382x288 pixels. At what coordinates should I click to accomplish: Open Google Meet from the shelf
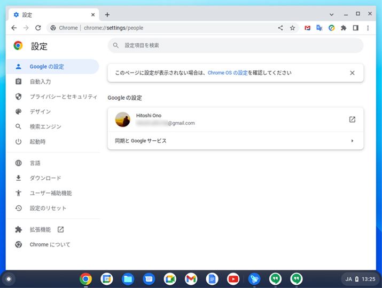point(170,279)
